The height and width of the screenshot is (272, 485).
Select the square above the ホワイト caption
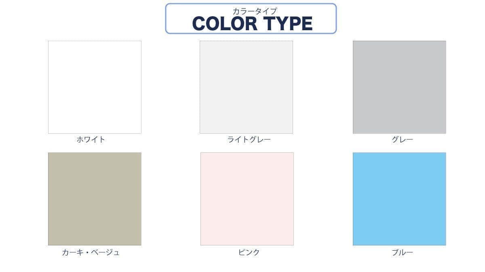pos(95,87)
